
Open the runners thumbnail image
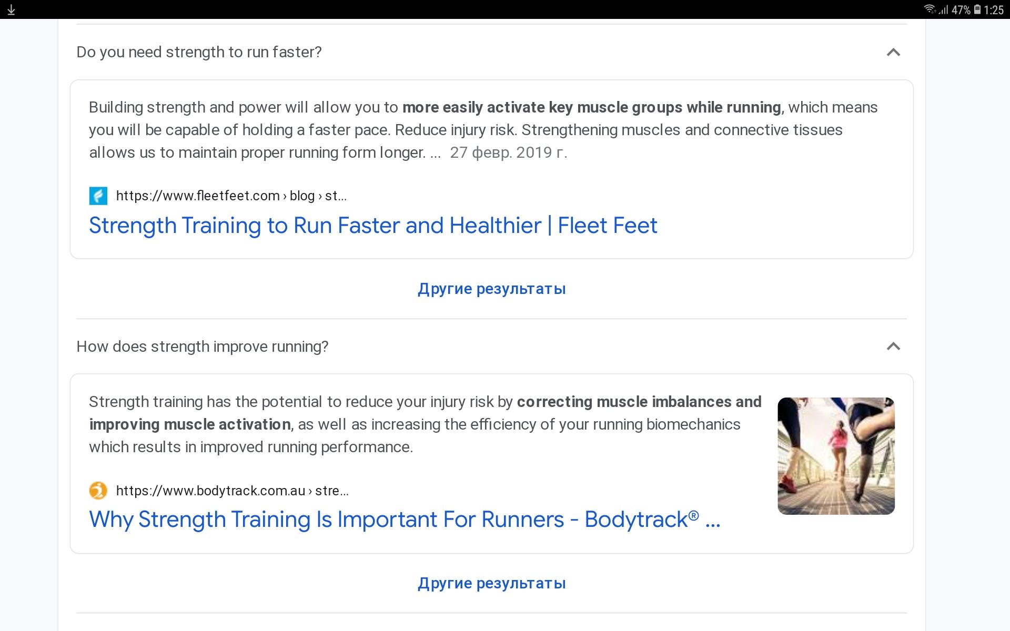coord(836,456)
